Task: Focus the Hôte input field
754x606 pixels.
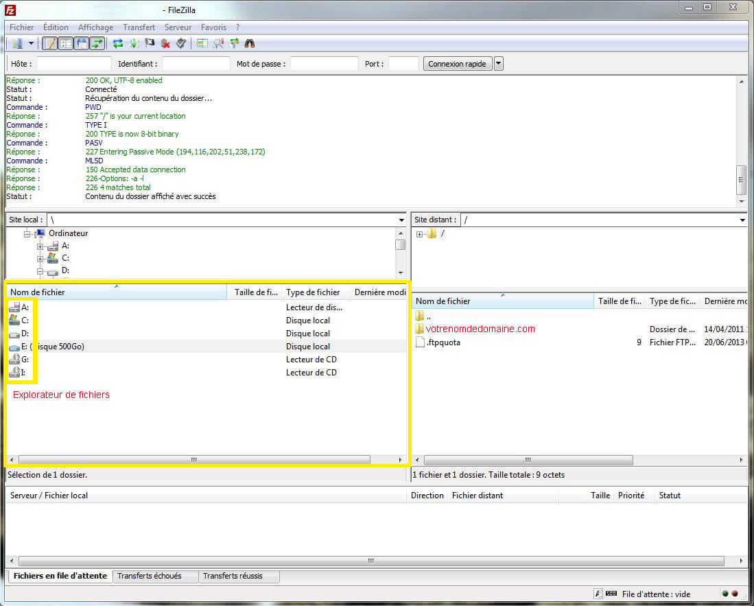Action: (x=74, y=64)
